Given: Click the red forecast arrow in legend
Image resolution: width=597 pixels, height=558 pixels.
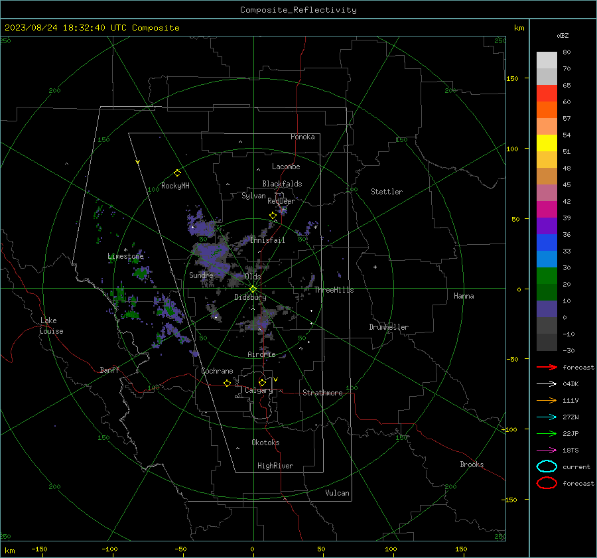Looking at the screenshot, I should 547,367.
